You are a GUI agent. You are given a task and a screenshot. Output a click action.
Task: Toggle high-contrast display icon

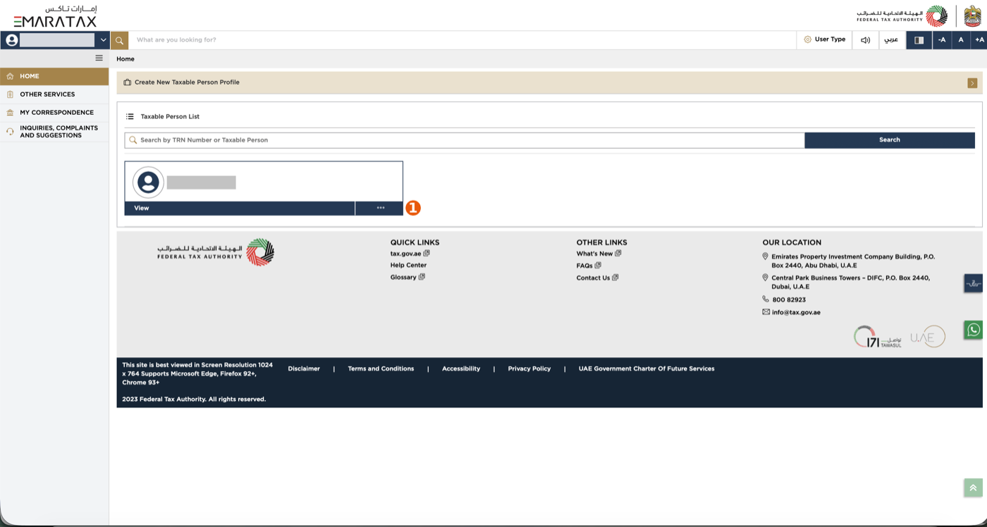click(919, 40)
